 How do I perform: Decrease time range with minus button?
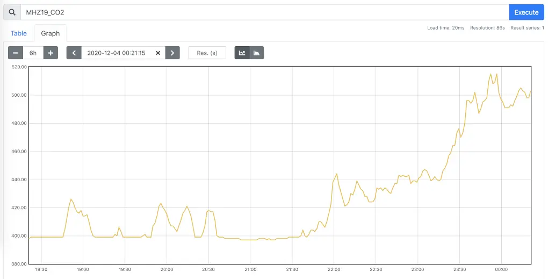coord(16,53)
